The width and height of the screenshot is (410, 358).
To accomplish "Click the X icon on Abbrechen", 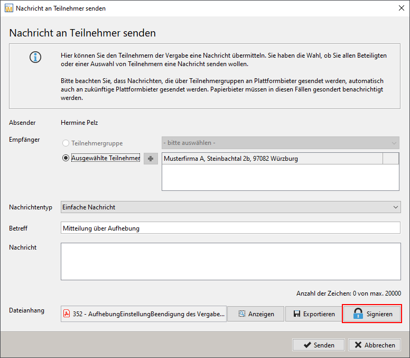I will point(358,345).
